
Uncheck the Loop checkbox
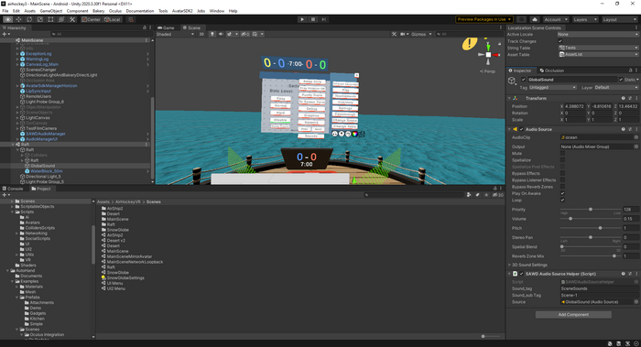click(562, 200)
